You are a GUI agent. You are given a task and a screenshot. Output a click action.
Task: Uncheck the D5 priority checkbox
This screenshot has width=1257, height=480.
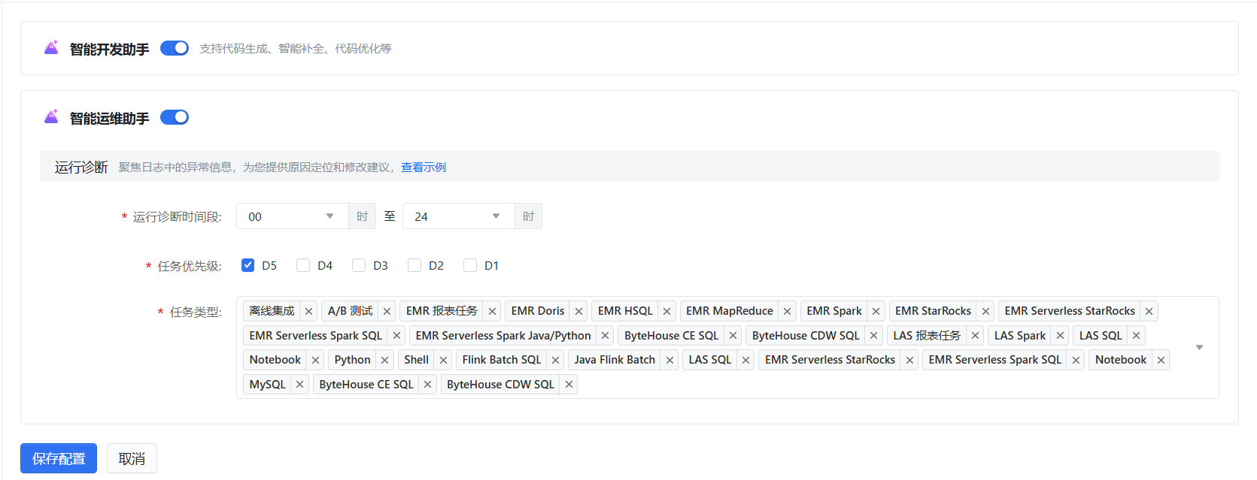[247, 265]
